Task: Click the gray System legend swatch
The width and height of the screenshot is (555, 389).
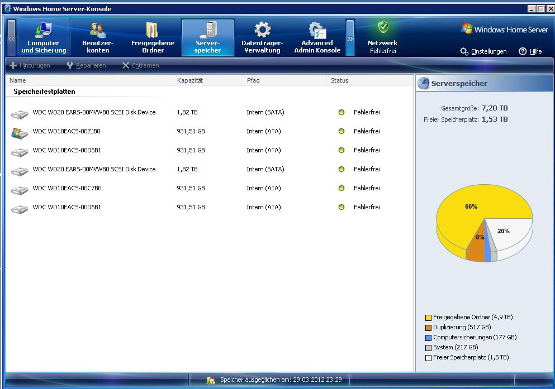Action: [428, 348]
